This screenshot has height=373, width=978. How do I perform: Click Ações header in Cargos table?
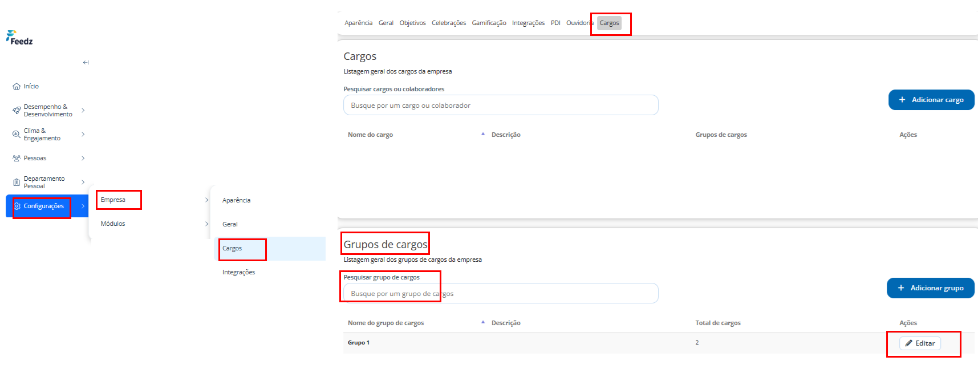pos(908,135)
